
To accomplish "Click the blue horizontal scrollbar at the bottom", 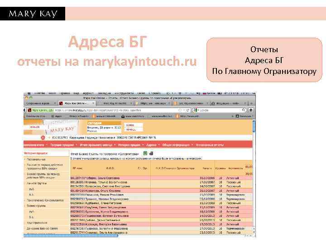I will 71,235.
